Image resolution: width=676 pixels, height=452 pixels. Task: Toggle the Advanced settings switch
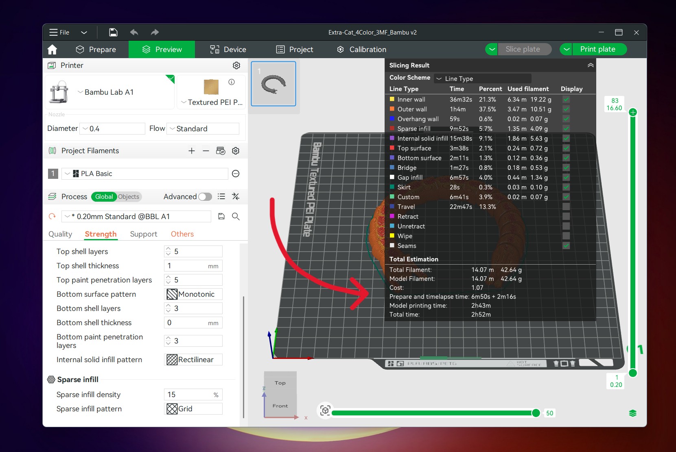point(205,197)
